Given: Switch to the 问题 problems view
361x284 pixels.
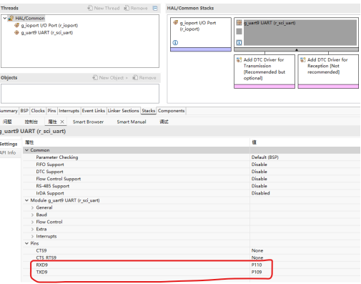Looking at the screenshot, I should point(7,122).
